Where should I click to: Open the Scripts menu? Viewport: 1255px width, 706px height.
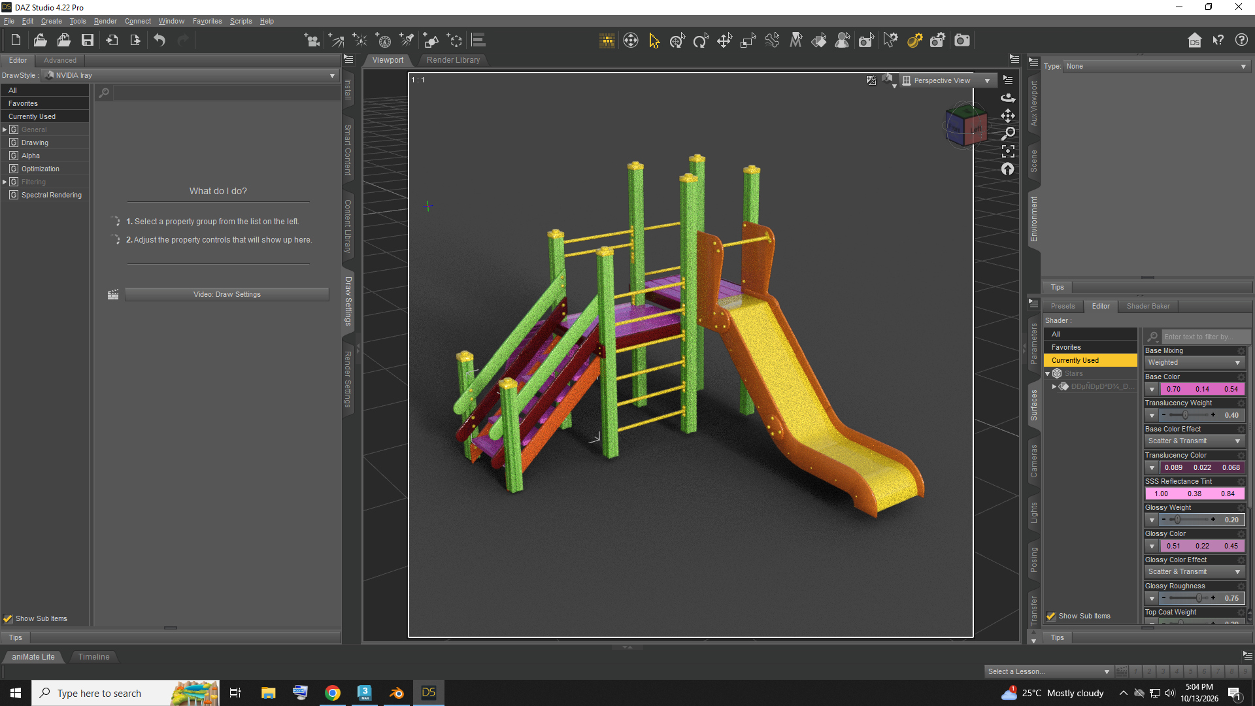click(241, 21)
